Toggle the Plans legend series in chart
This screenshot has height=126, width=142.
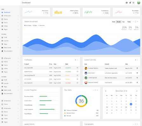point(35,25)
